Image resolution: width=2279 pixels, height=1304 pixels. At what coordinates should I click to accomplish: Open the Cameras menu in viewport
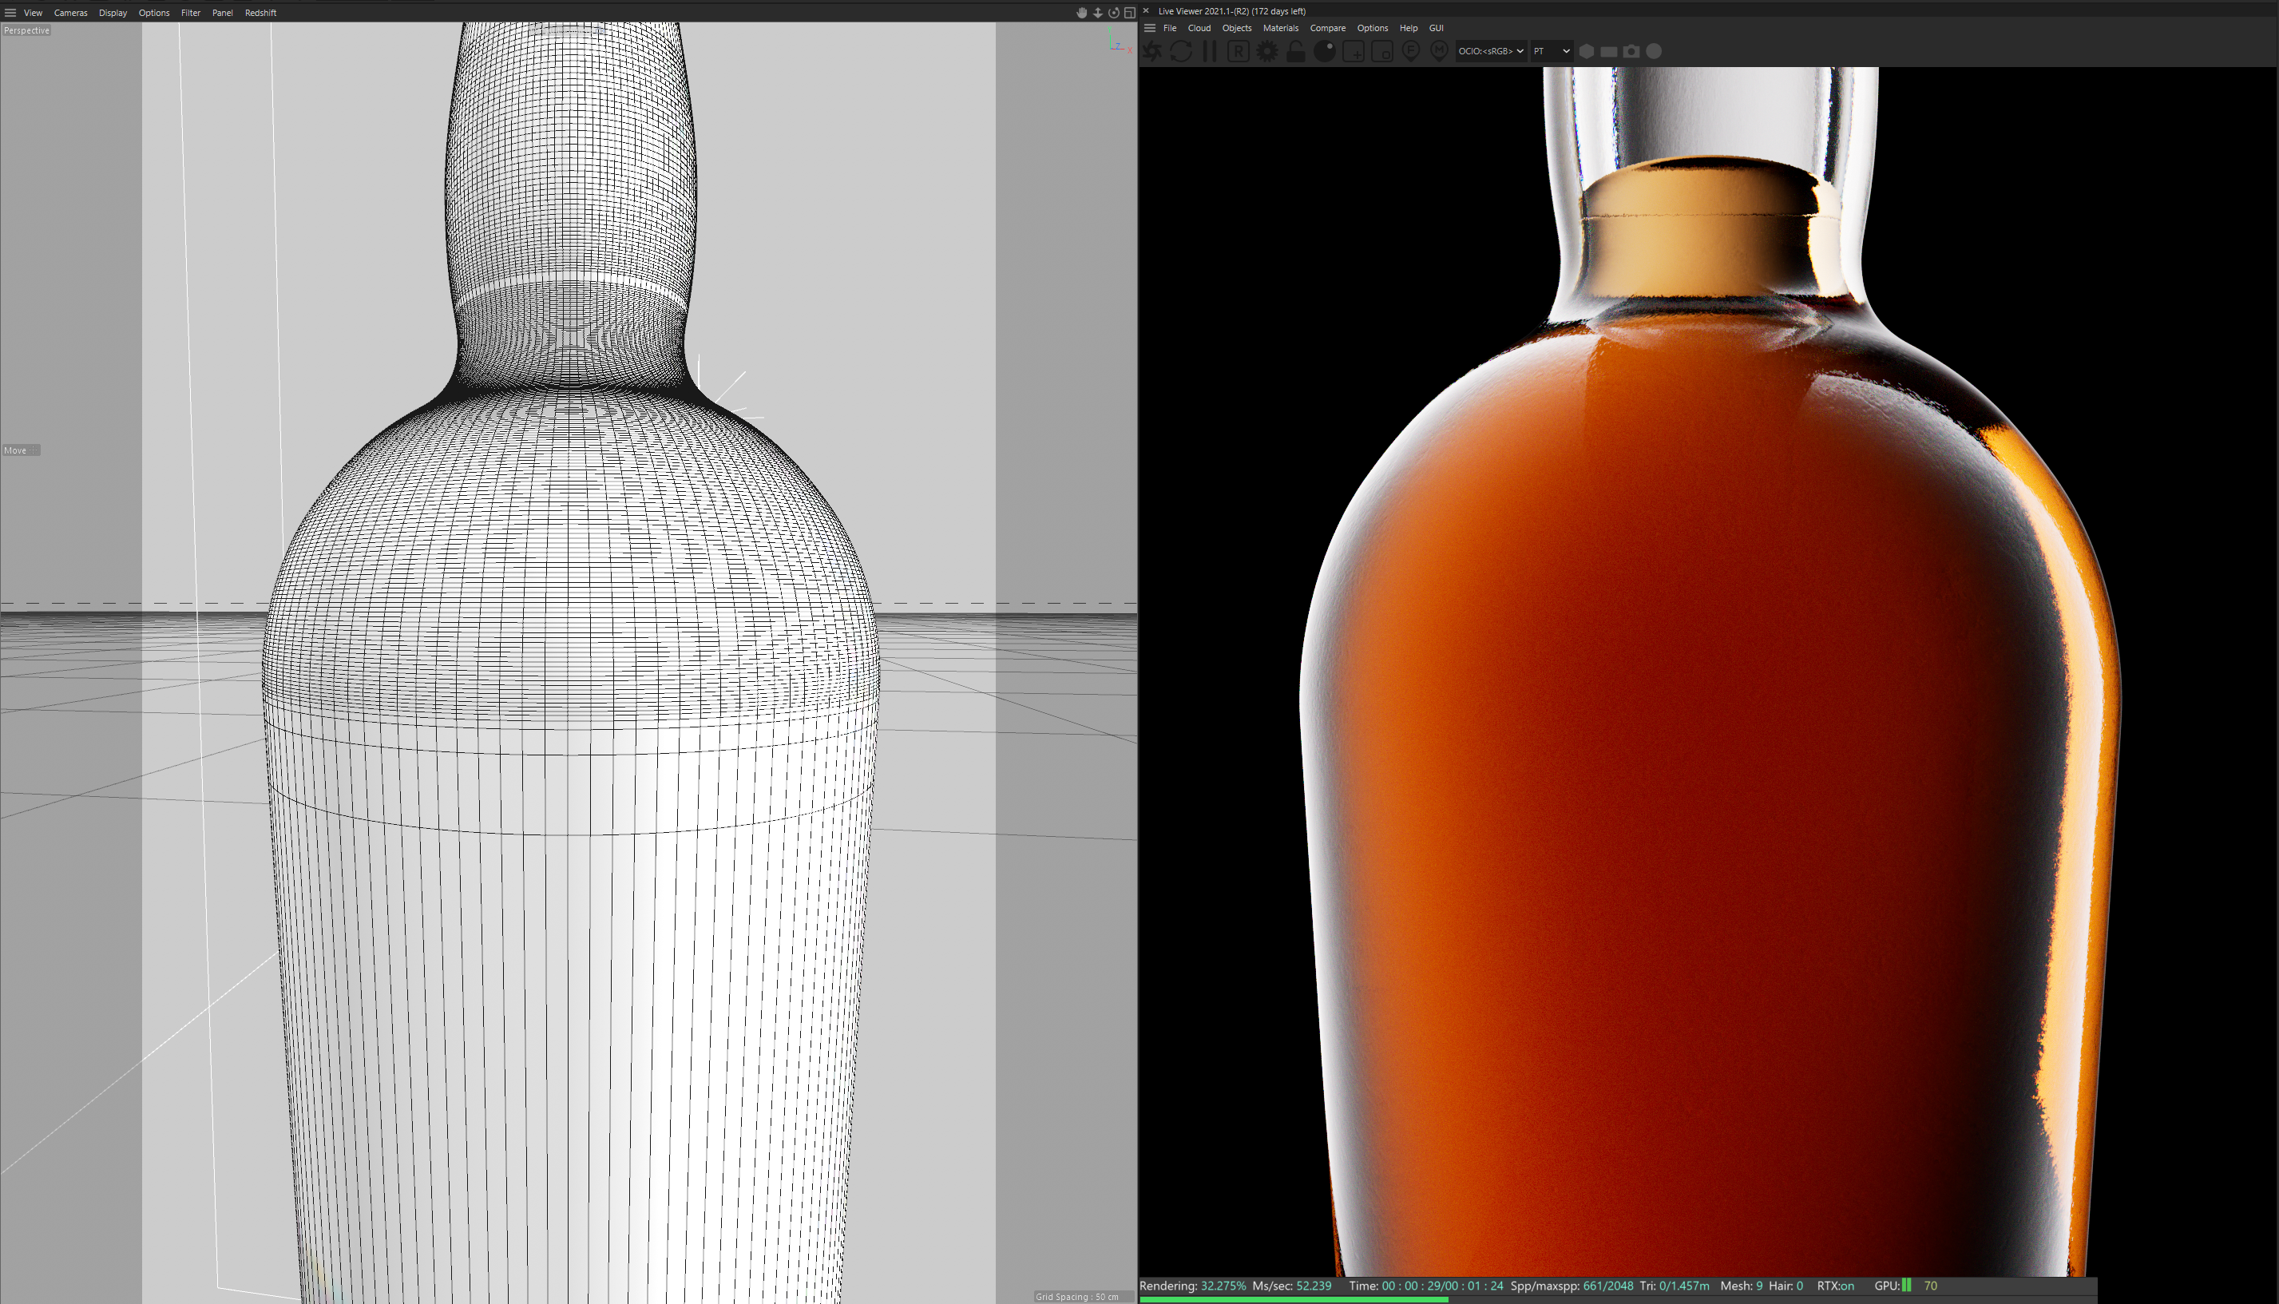click(x=71, y=13)
